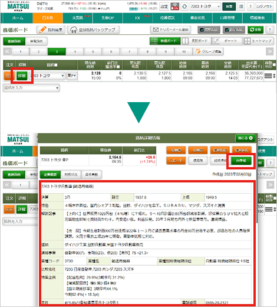Select the 日本株 navigation tab
The width and height of the screenshot is (277, 307).
(x=48, y=18)
